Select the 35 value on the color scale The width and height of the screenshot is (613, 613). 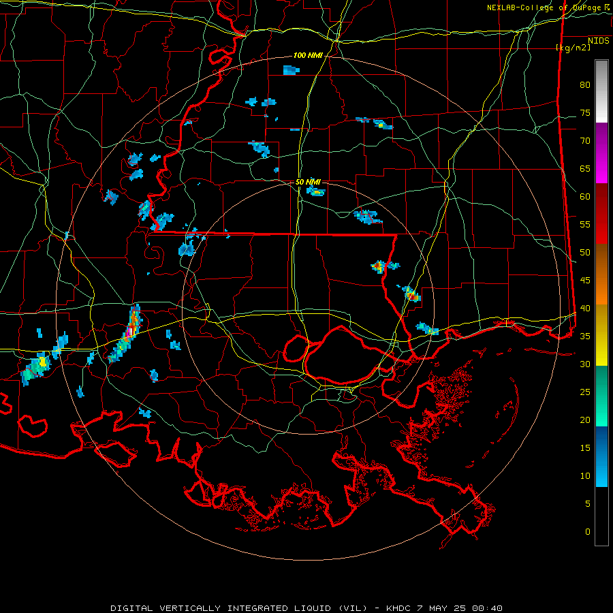click(585, 336)
